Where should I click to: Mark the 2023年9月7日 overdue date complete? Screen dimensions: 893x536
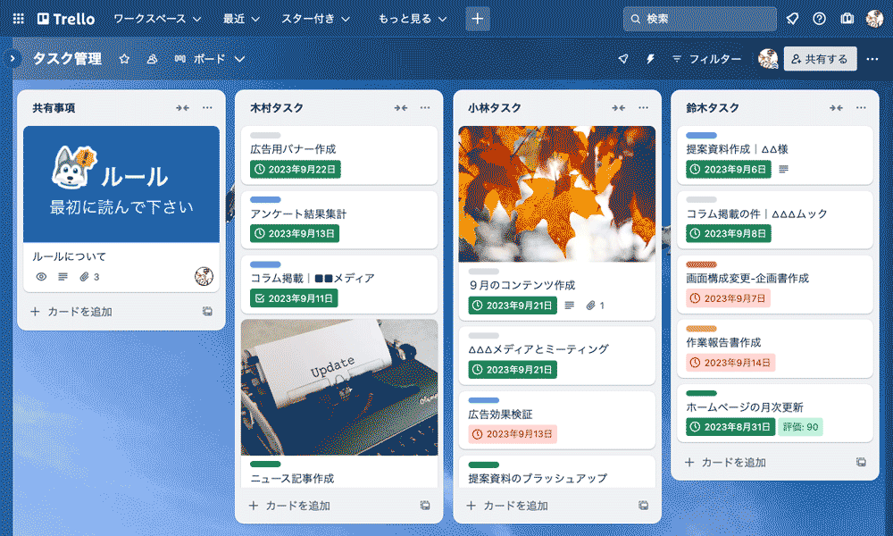(729, 297)
